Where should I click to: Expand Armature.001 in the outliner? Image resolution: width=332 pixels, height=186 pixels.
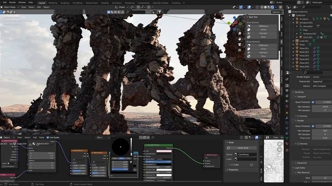(294, 23)
